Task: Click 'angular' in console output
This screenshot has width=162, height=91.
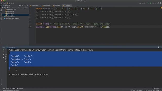Action: pos(16,59)
